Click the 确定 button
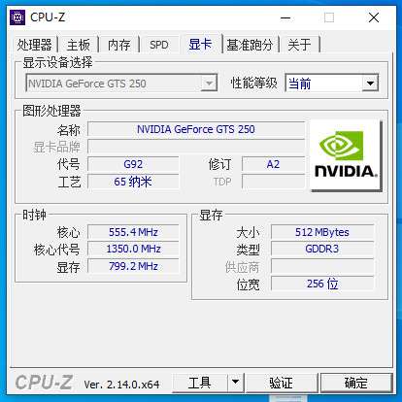 tap(356, 383)
